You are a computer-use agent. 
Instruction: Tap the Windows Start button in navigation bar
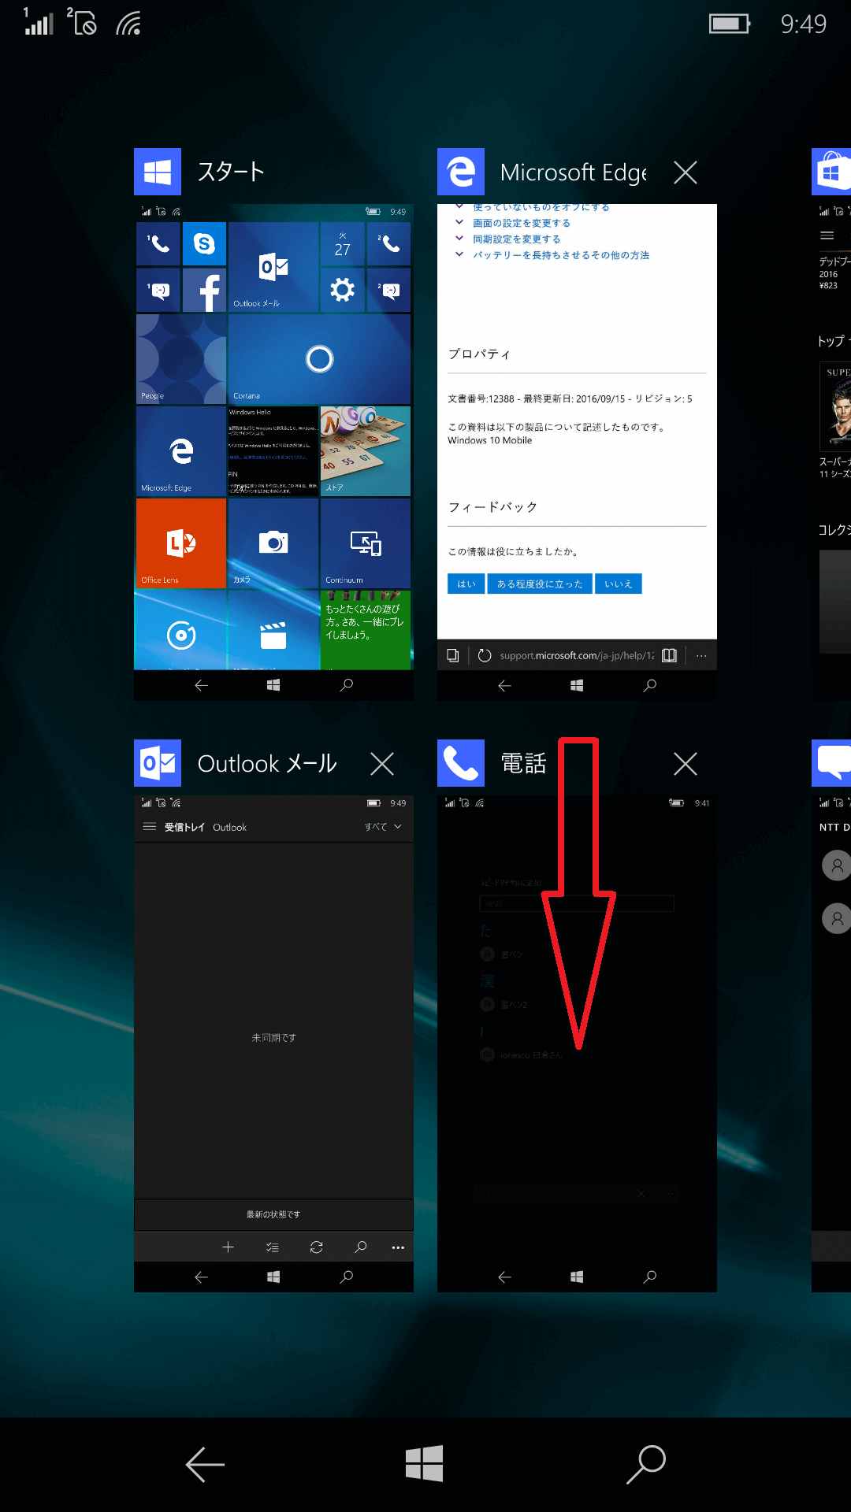click(424, 1464)
